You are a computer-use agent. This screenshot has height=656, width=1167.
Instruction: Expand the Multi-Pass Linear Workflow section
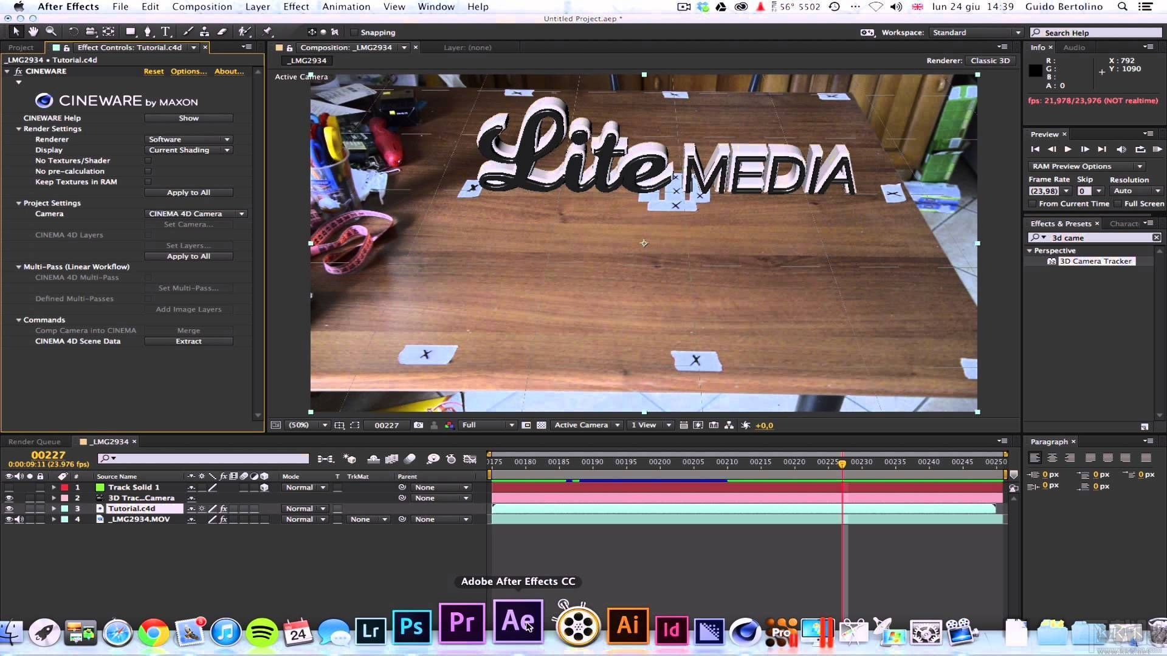(18, 266)
